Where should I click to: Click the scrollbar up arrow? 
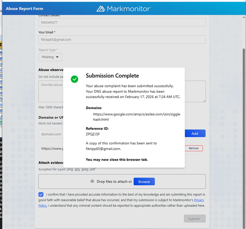244,17
